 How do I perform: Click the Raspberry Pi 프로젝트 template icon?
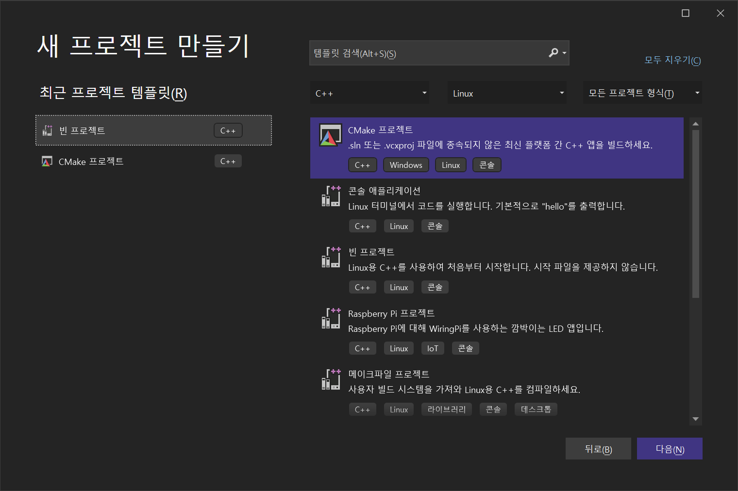(x=331, y=318)
